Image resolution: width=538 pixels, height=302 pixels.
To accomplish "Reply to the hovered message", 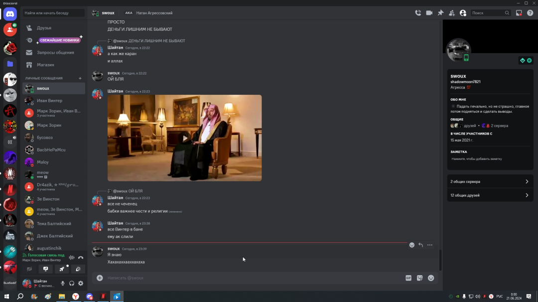I will click(x=421, y=245).
